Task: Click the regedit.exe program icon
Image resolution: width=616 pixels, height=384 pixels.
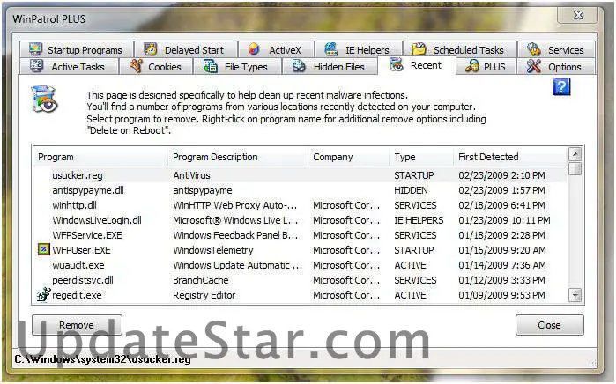Action: point(43,294)
